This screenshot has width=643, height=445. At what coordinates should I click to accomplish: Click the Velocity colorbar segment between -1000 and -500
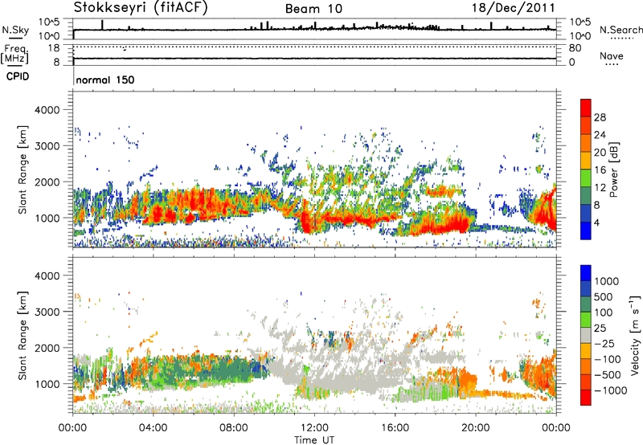(586, 382)
